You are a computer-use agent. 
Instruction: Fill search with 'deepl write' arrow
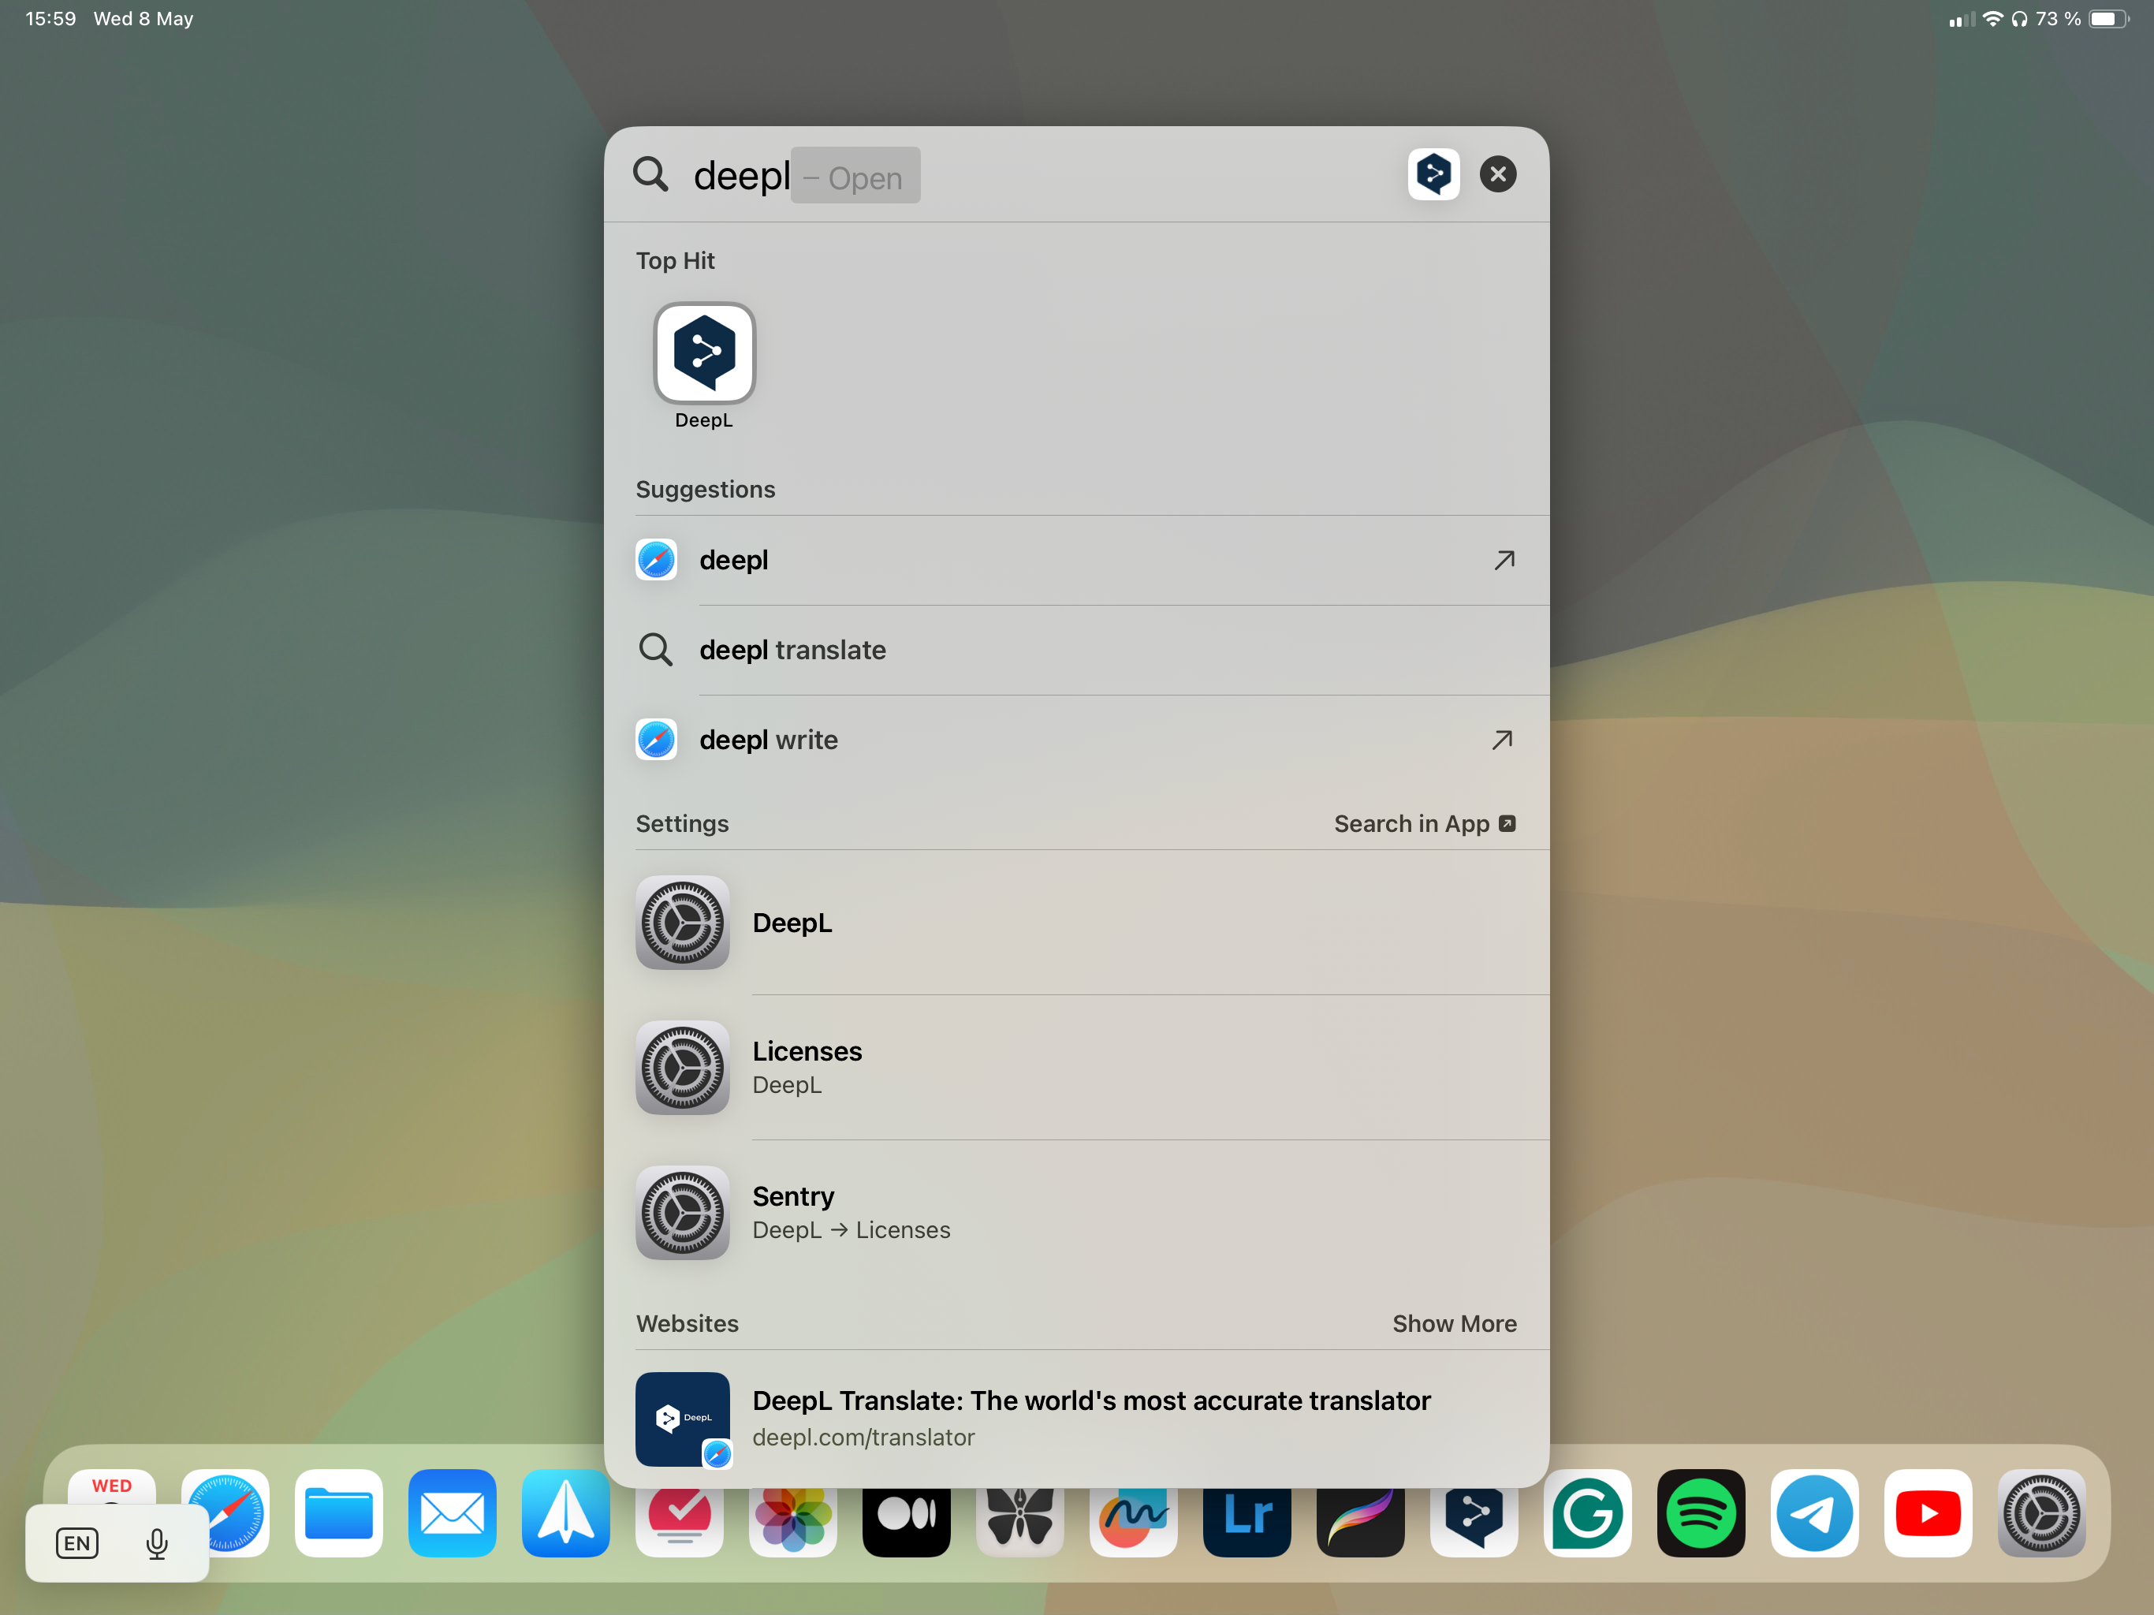tap(1501, 740)
